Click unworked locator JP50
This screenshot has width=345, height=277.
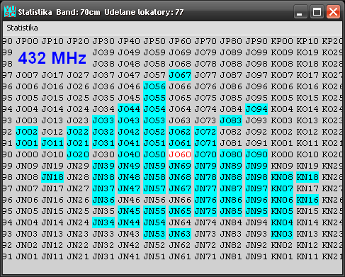tap(154, 41)
